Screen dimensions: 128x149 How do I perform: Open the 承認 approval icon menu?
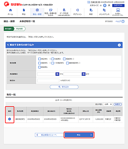pyautogui.click(x=91, y=10)
